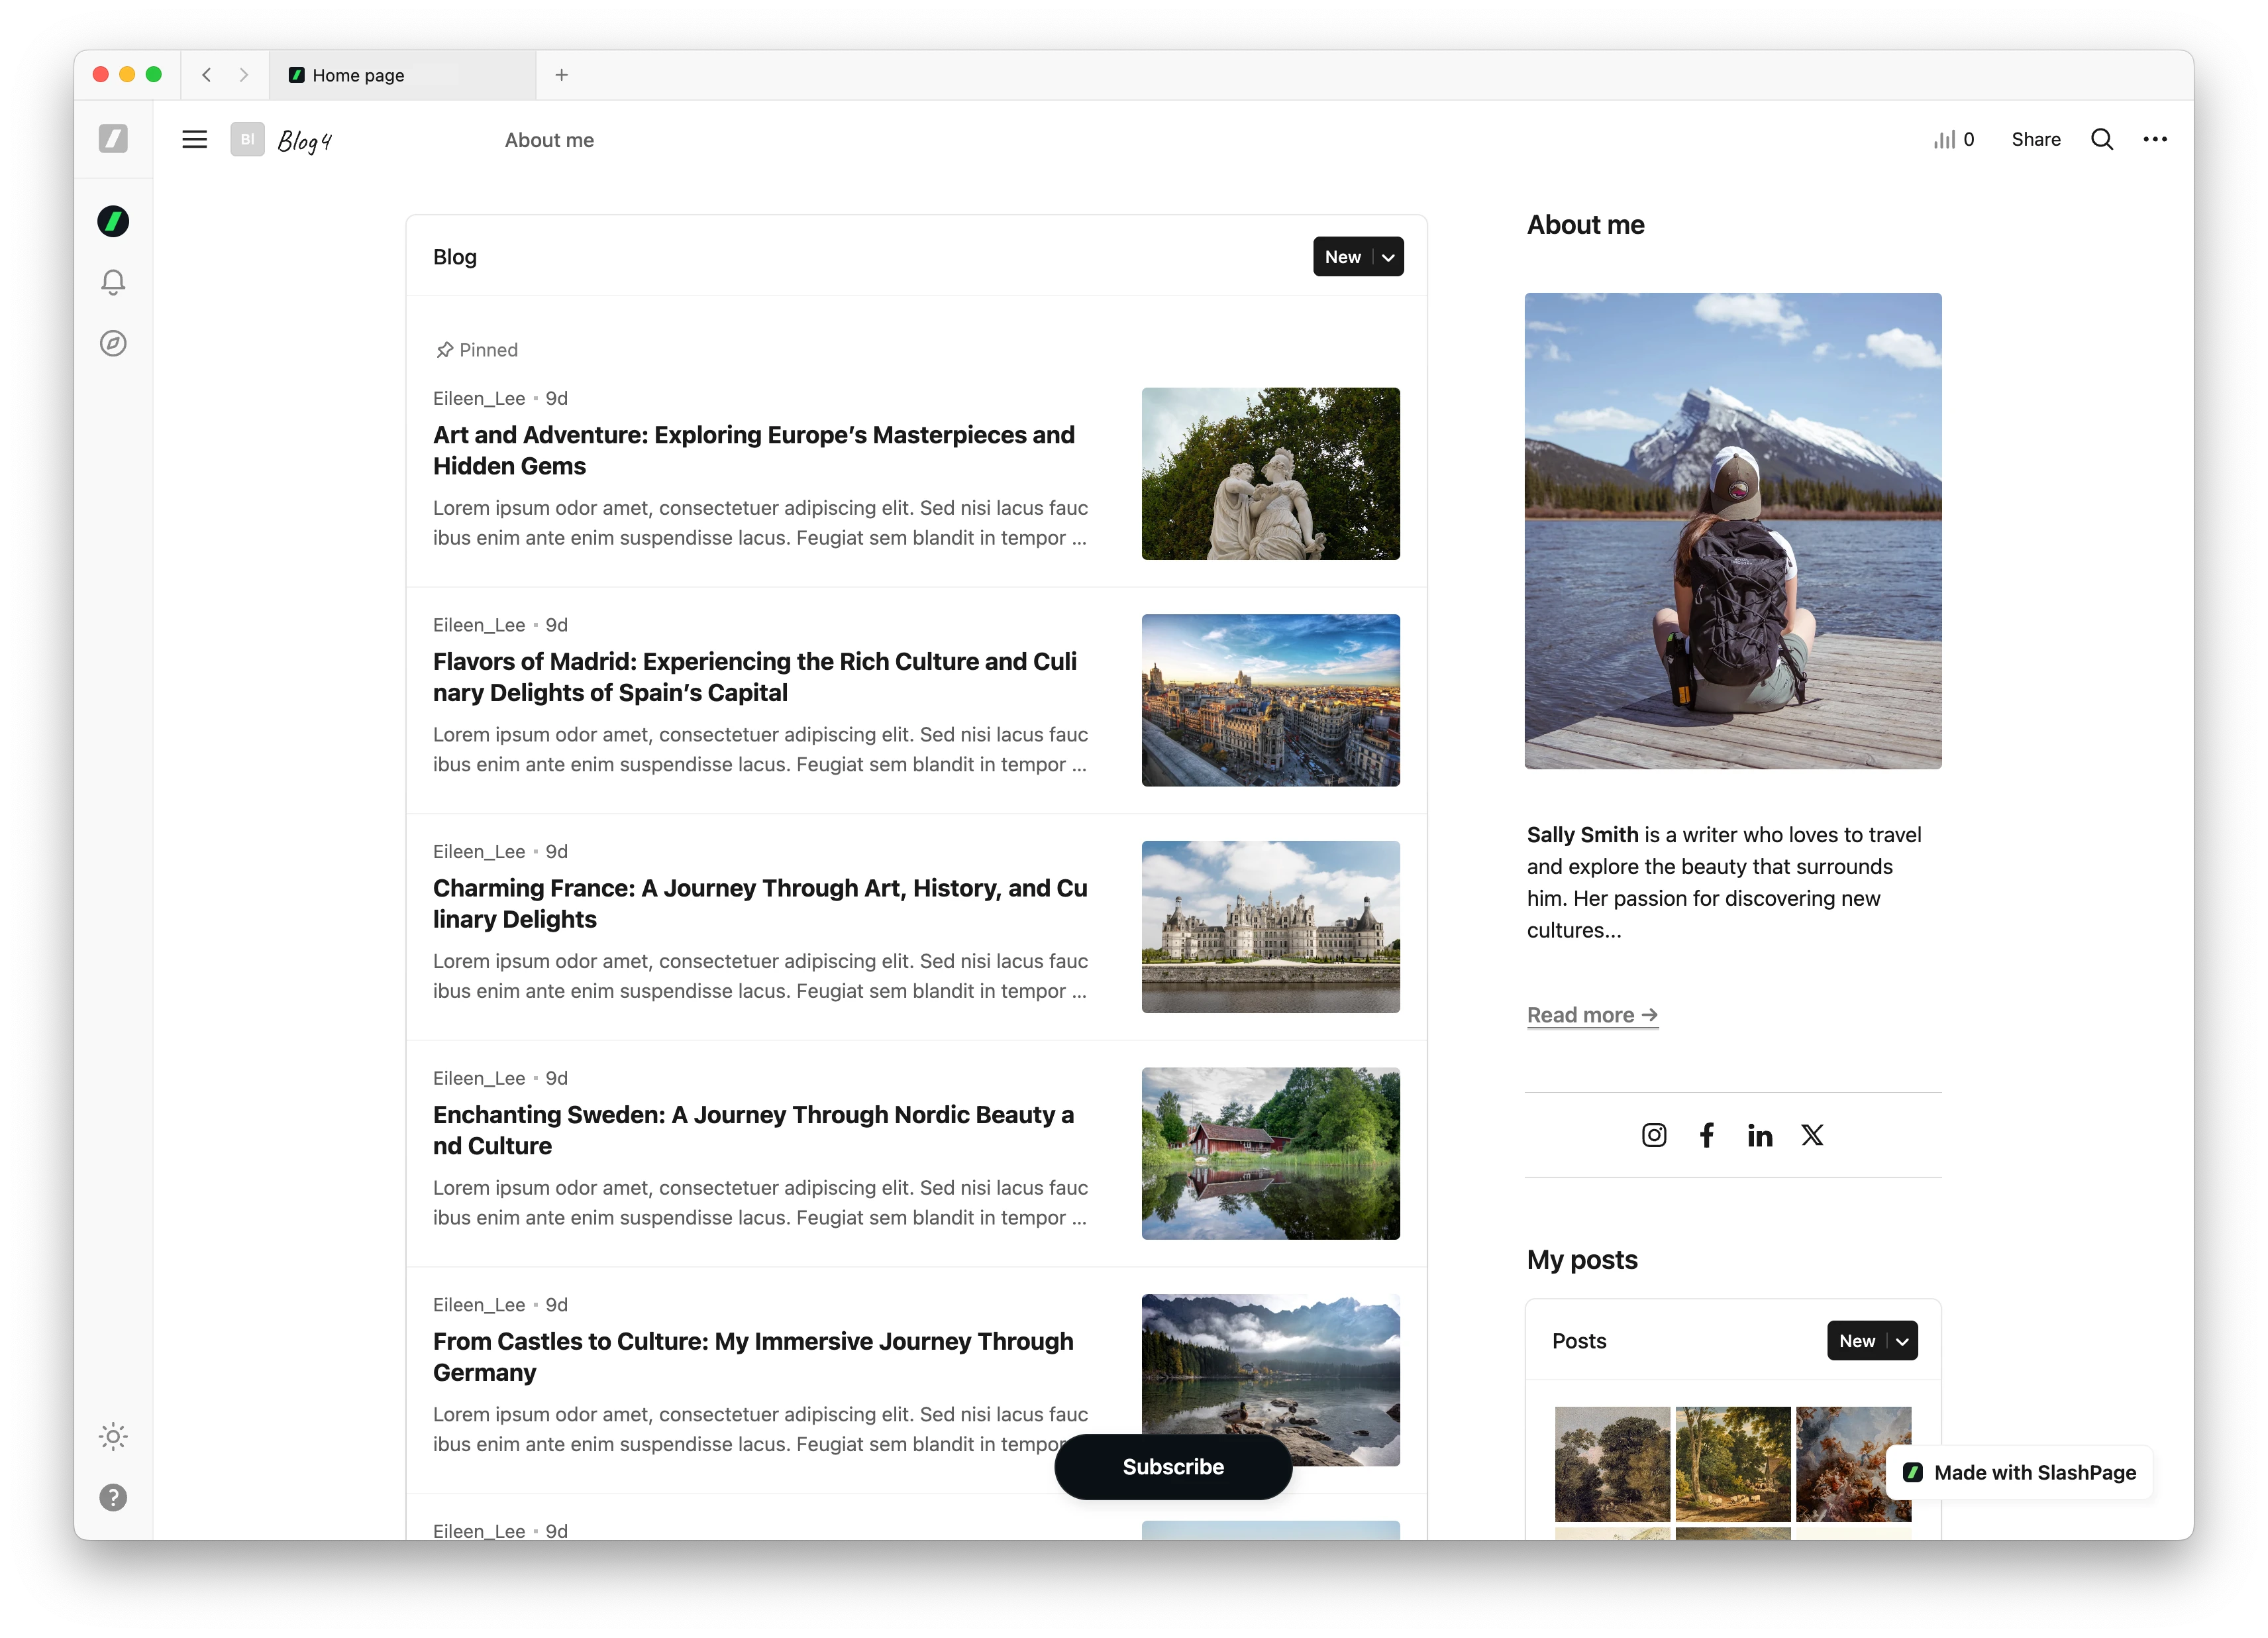
Task: Open the three-dot more options menu
Action: point(2154,139)
